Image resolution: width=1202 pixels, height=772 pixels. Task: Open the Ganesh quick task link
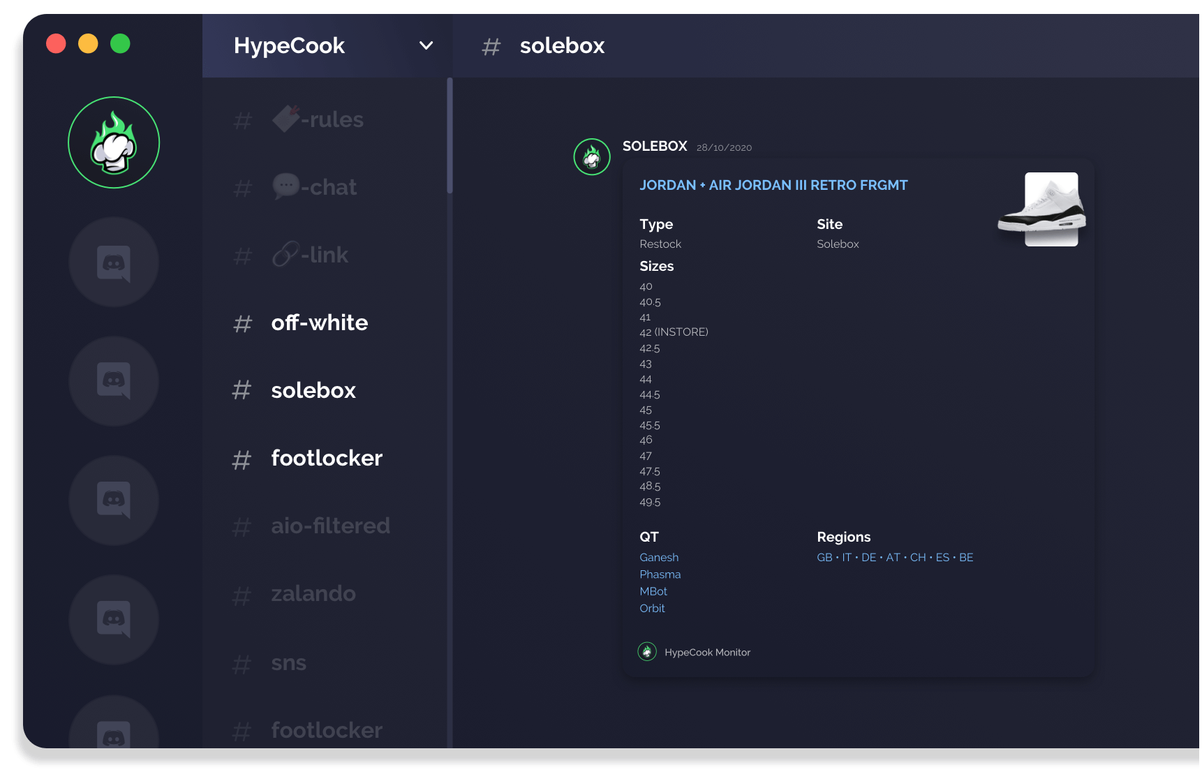pos(659,557)
